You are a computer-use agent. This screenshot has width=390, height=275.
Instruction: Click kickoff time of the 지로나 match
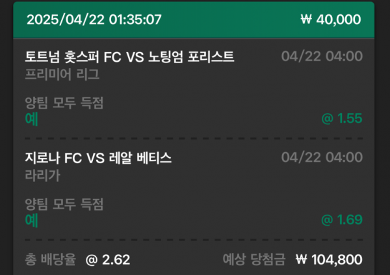pyautogui.click(x=322, y=158)
